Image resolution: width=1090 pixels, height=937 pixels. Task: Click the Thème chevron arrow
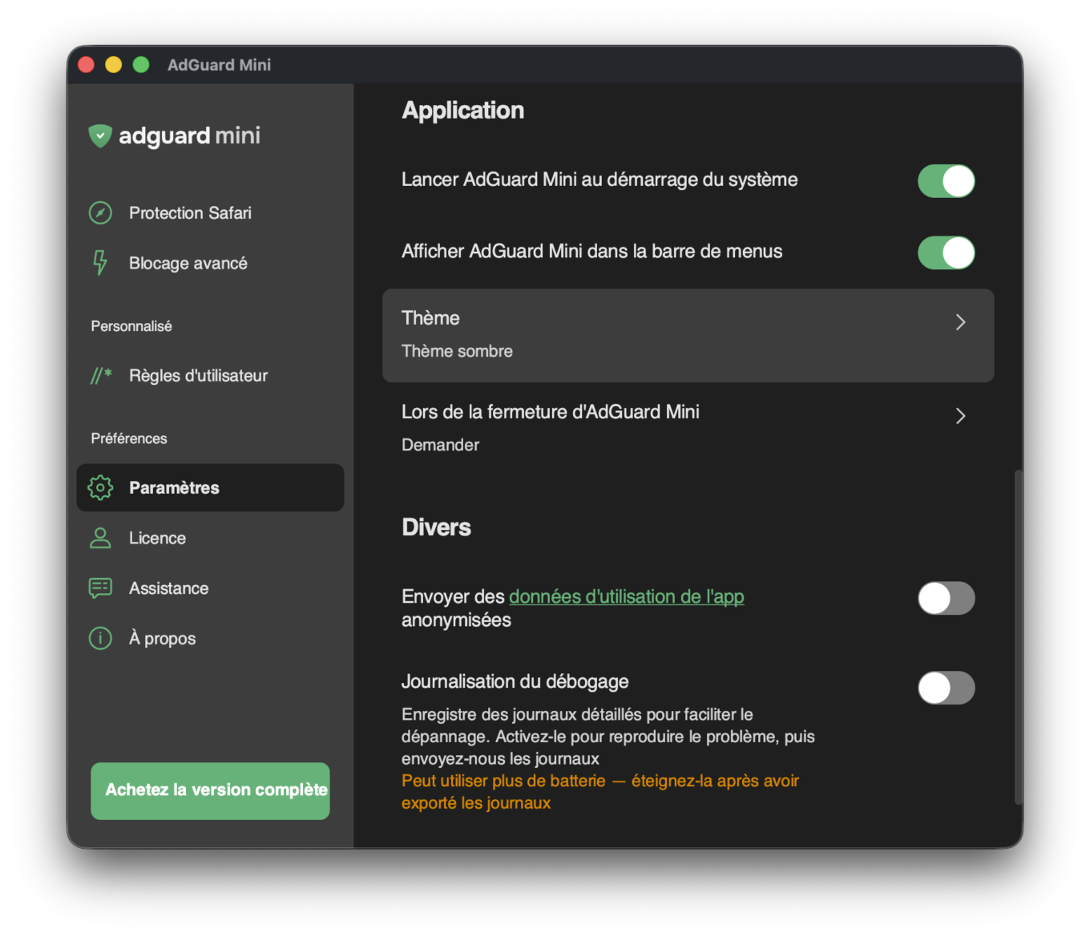tap(960, 321)
